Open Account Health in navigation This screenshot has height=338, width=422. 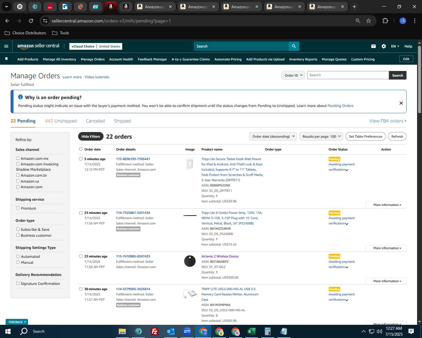pos(121,59)
